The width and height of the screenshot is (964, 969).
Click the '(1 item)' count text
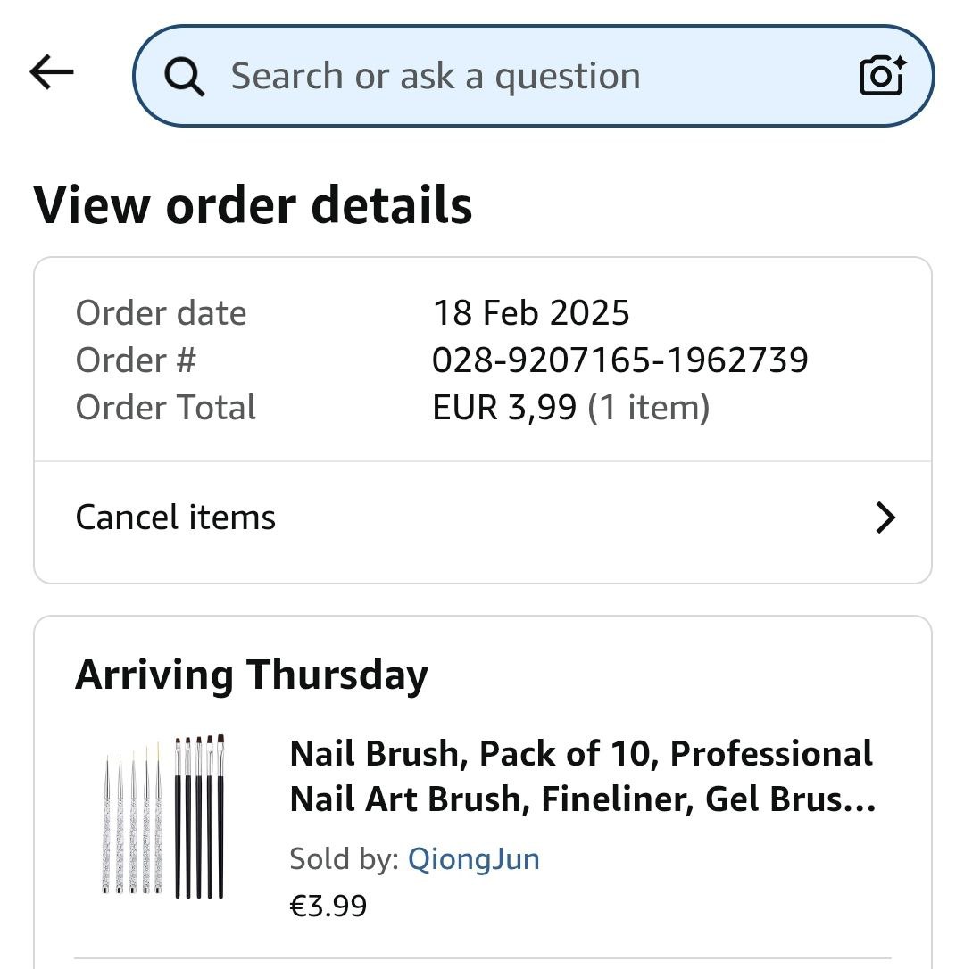pos(649,408)
